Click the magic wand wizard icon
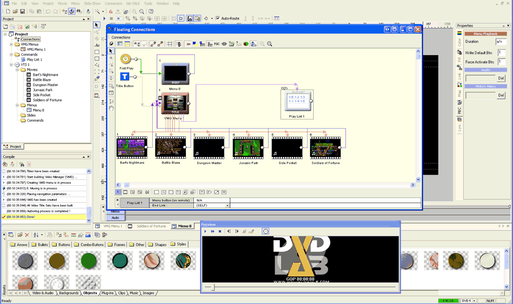513x304 pixels. 98,12
